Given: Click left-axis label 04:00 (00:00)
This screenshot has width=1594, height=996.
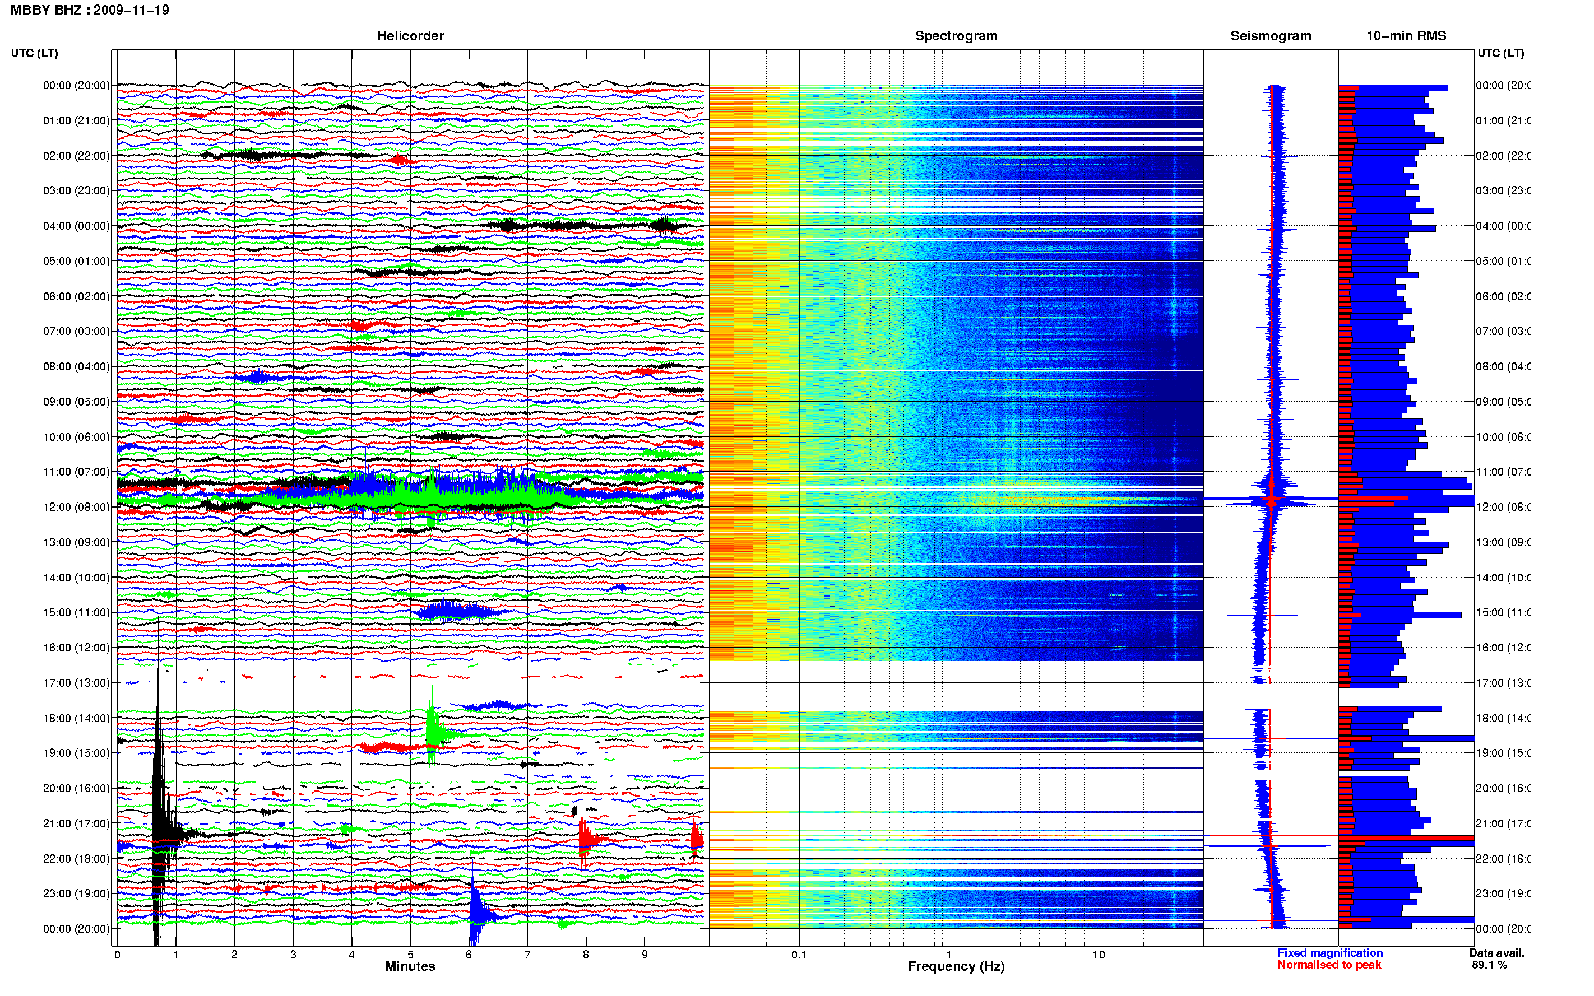Looking at the screenshot, I should pos(76,226).
